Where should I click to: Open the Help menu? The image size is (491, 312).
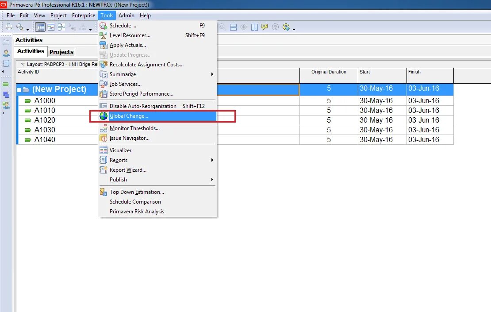pyautogui.click(x=145, y=15)
